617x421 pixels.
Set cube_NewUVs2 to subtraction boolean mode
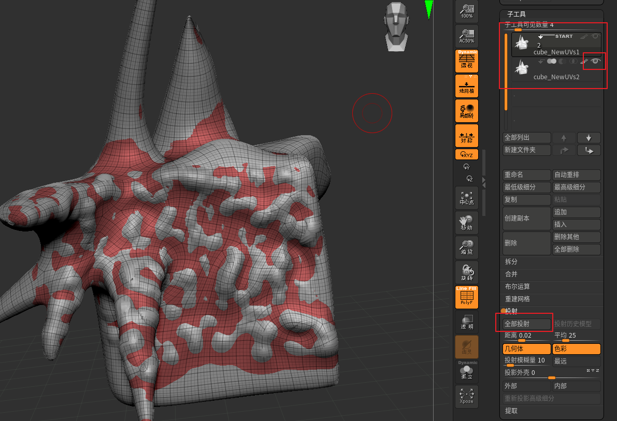click(563, 61)
